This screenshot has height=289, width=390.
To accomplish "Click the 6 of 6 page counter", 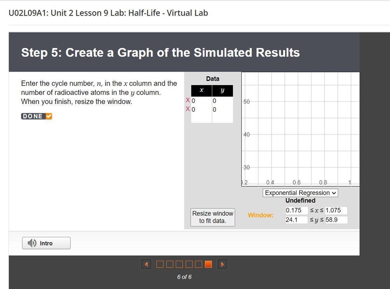I will pyautogui.click(x=184, y=277).
